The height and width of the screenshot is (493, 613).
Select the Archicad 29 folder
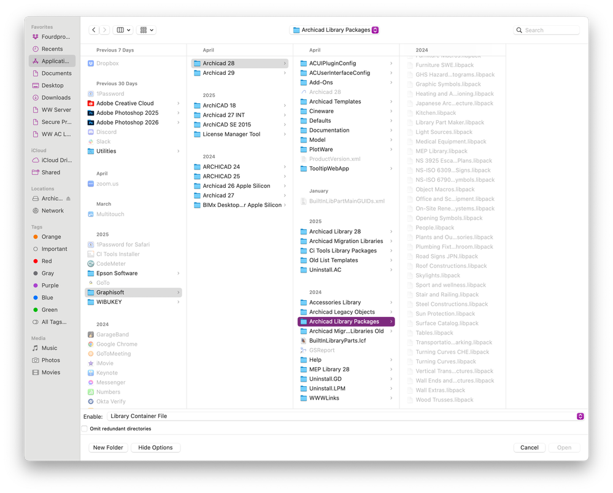coord(240,73)
